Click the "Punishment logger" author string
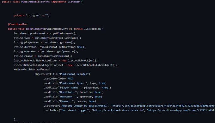Viewport: 215px width, 123px height. (x=74, y=110)
